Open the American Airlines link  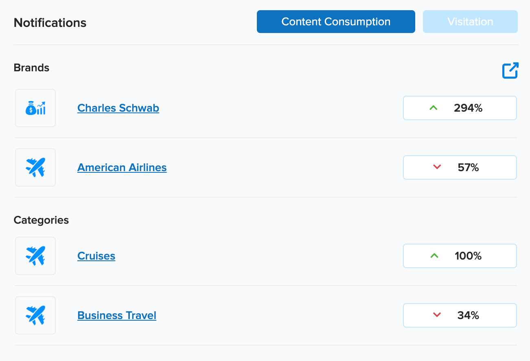[122, 167]
